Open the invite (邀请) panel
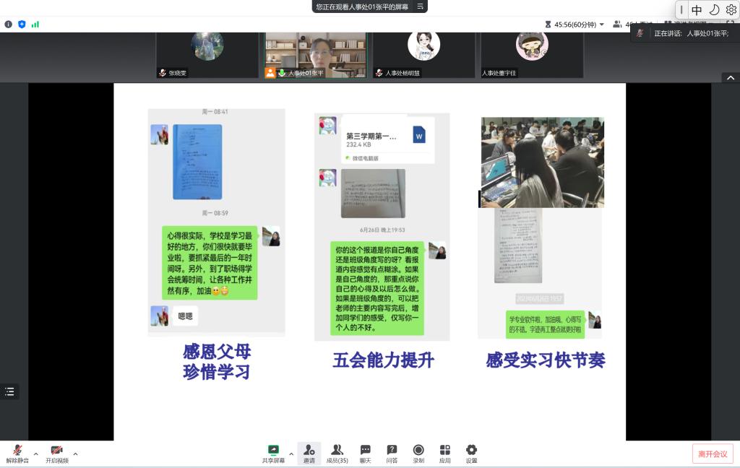The height and width of the screenshot is (468, 740). click(x=309, y=453)
